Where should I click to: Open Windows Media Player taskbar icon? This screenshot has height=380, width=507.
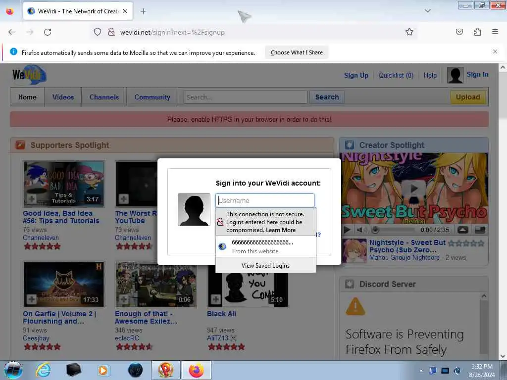103,370
